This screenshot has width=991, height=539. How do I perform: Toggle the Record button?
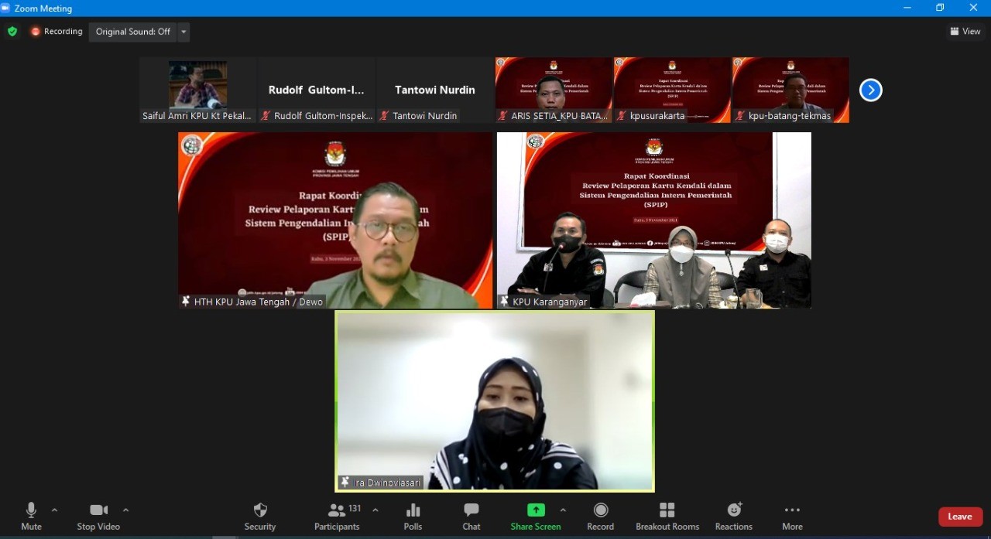[x=600, y=516]
